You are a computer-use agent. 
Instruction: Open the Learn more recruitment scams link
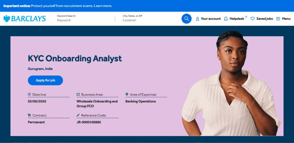pos(103,6)
